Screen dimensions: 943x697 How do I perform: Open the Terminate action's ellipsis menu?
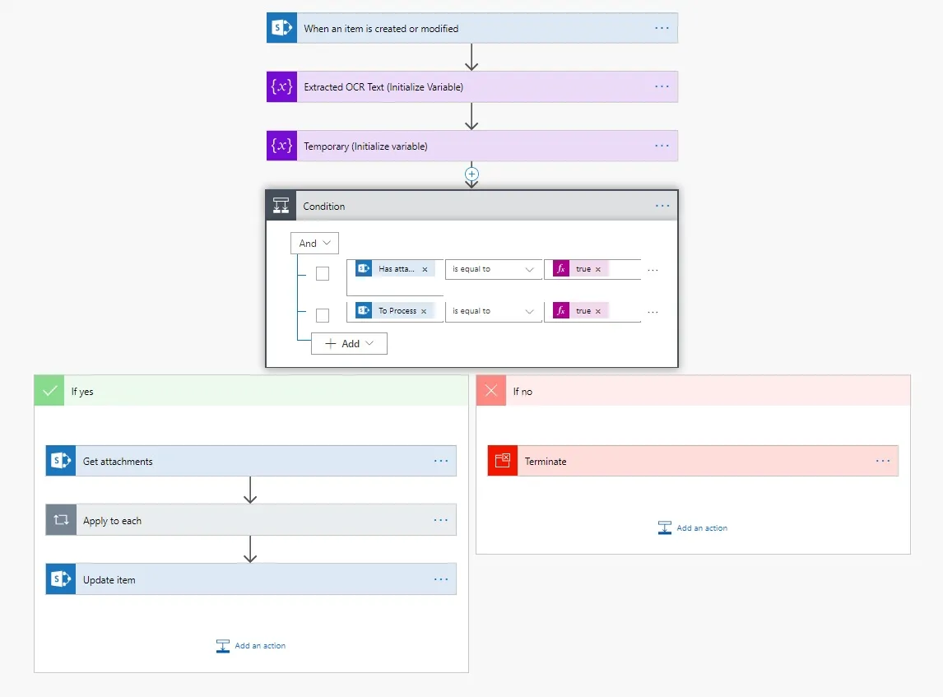click(883, 461)
